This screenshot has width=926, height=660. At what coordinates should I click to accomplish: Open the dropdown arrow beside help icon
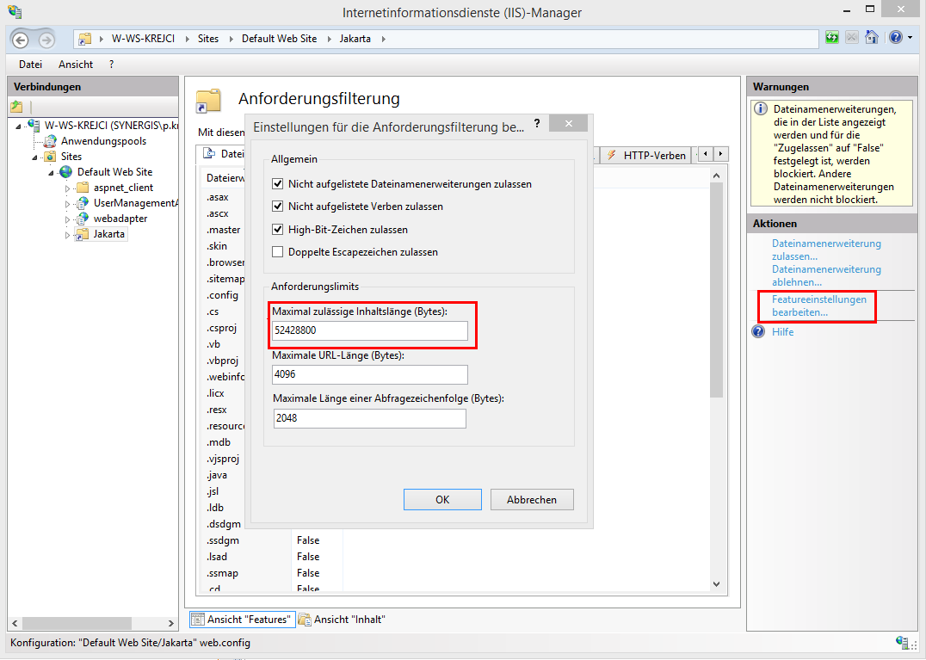pyautogui.click(x=910, y=38)
